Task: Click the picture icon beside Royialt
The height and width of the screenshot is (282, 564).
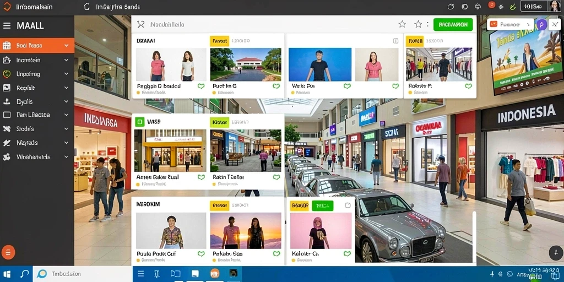Action: [7, 88]
